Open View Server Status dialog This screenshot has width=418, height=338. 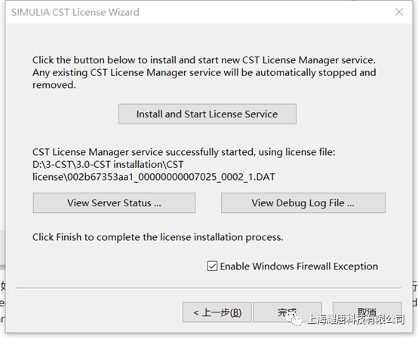pos(114,203)
